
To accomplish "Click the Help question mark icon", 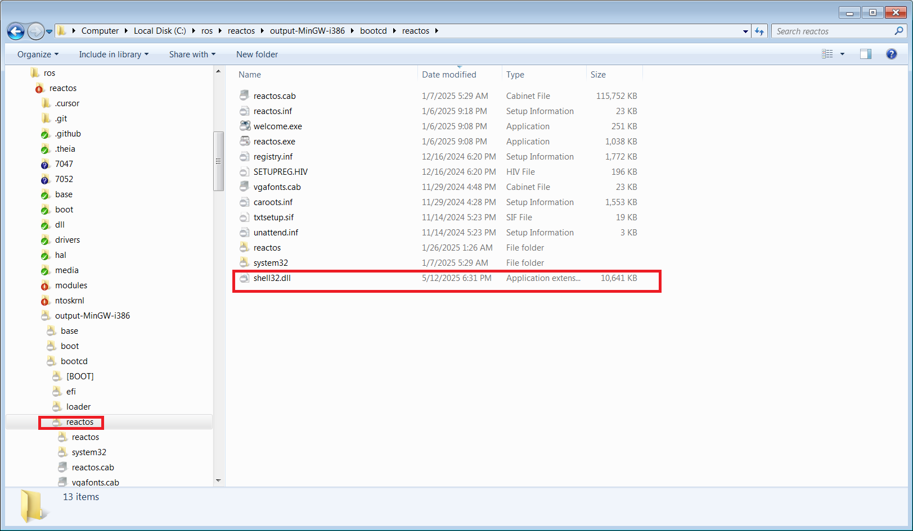I will point(892,54).
